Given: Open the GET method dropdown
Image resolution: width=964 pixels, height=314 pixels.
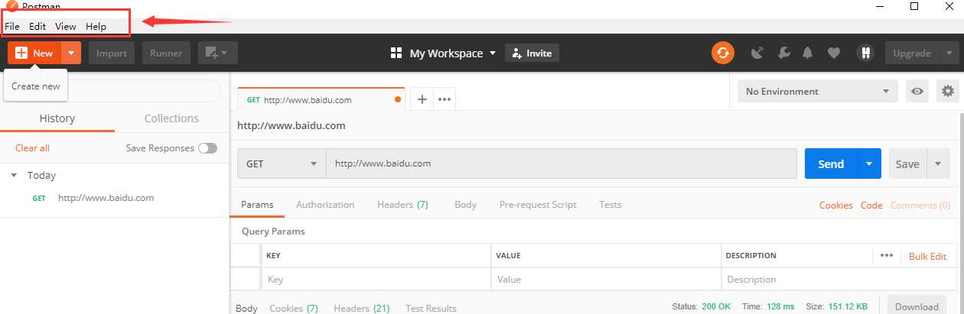Looking at the screenshot, I should point(282,163).
